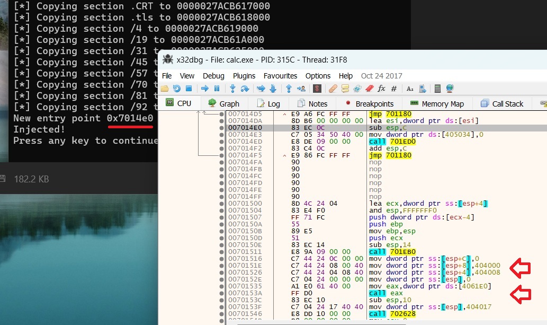Toggle breakpoint on the 00701500 line
Screen dimensions: 547x325
[221, 204]
